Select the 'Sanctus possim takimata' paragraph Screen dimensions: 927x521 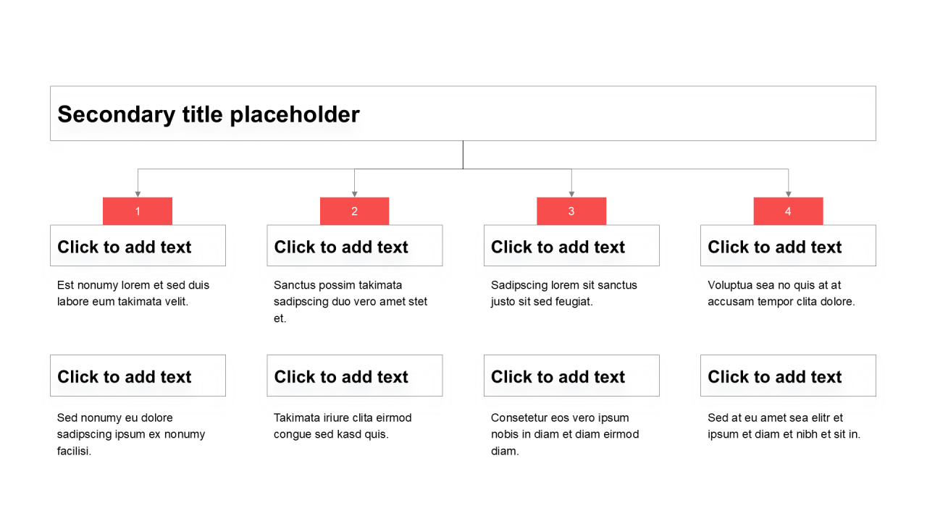351,302
